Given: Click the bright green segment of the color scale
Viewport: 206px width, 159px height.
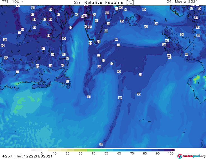Looking at the screenshot, I should pos(90,150).
